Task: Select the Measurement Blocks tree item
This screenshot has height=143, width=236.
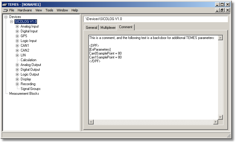Action: point(24,94)
